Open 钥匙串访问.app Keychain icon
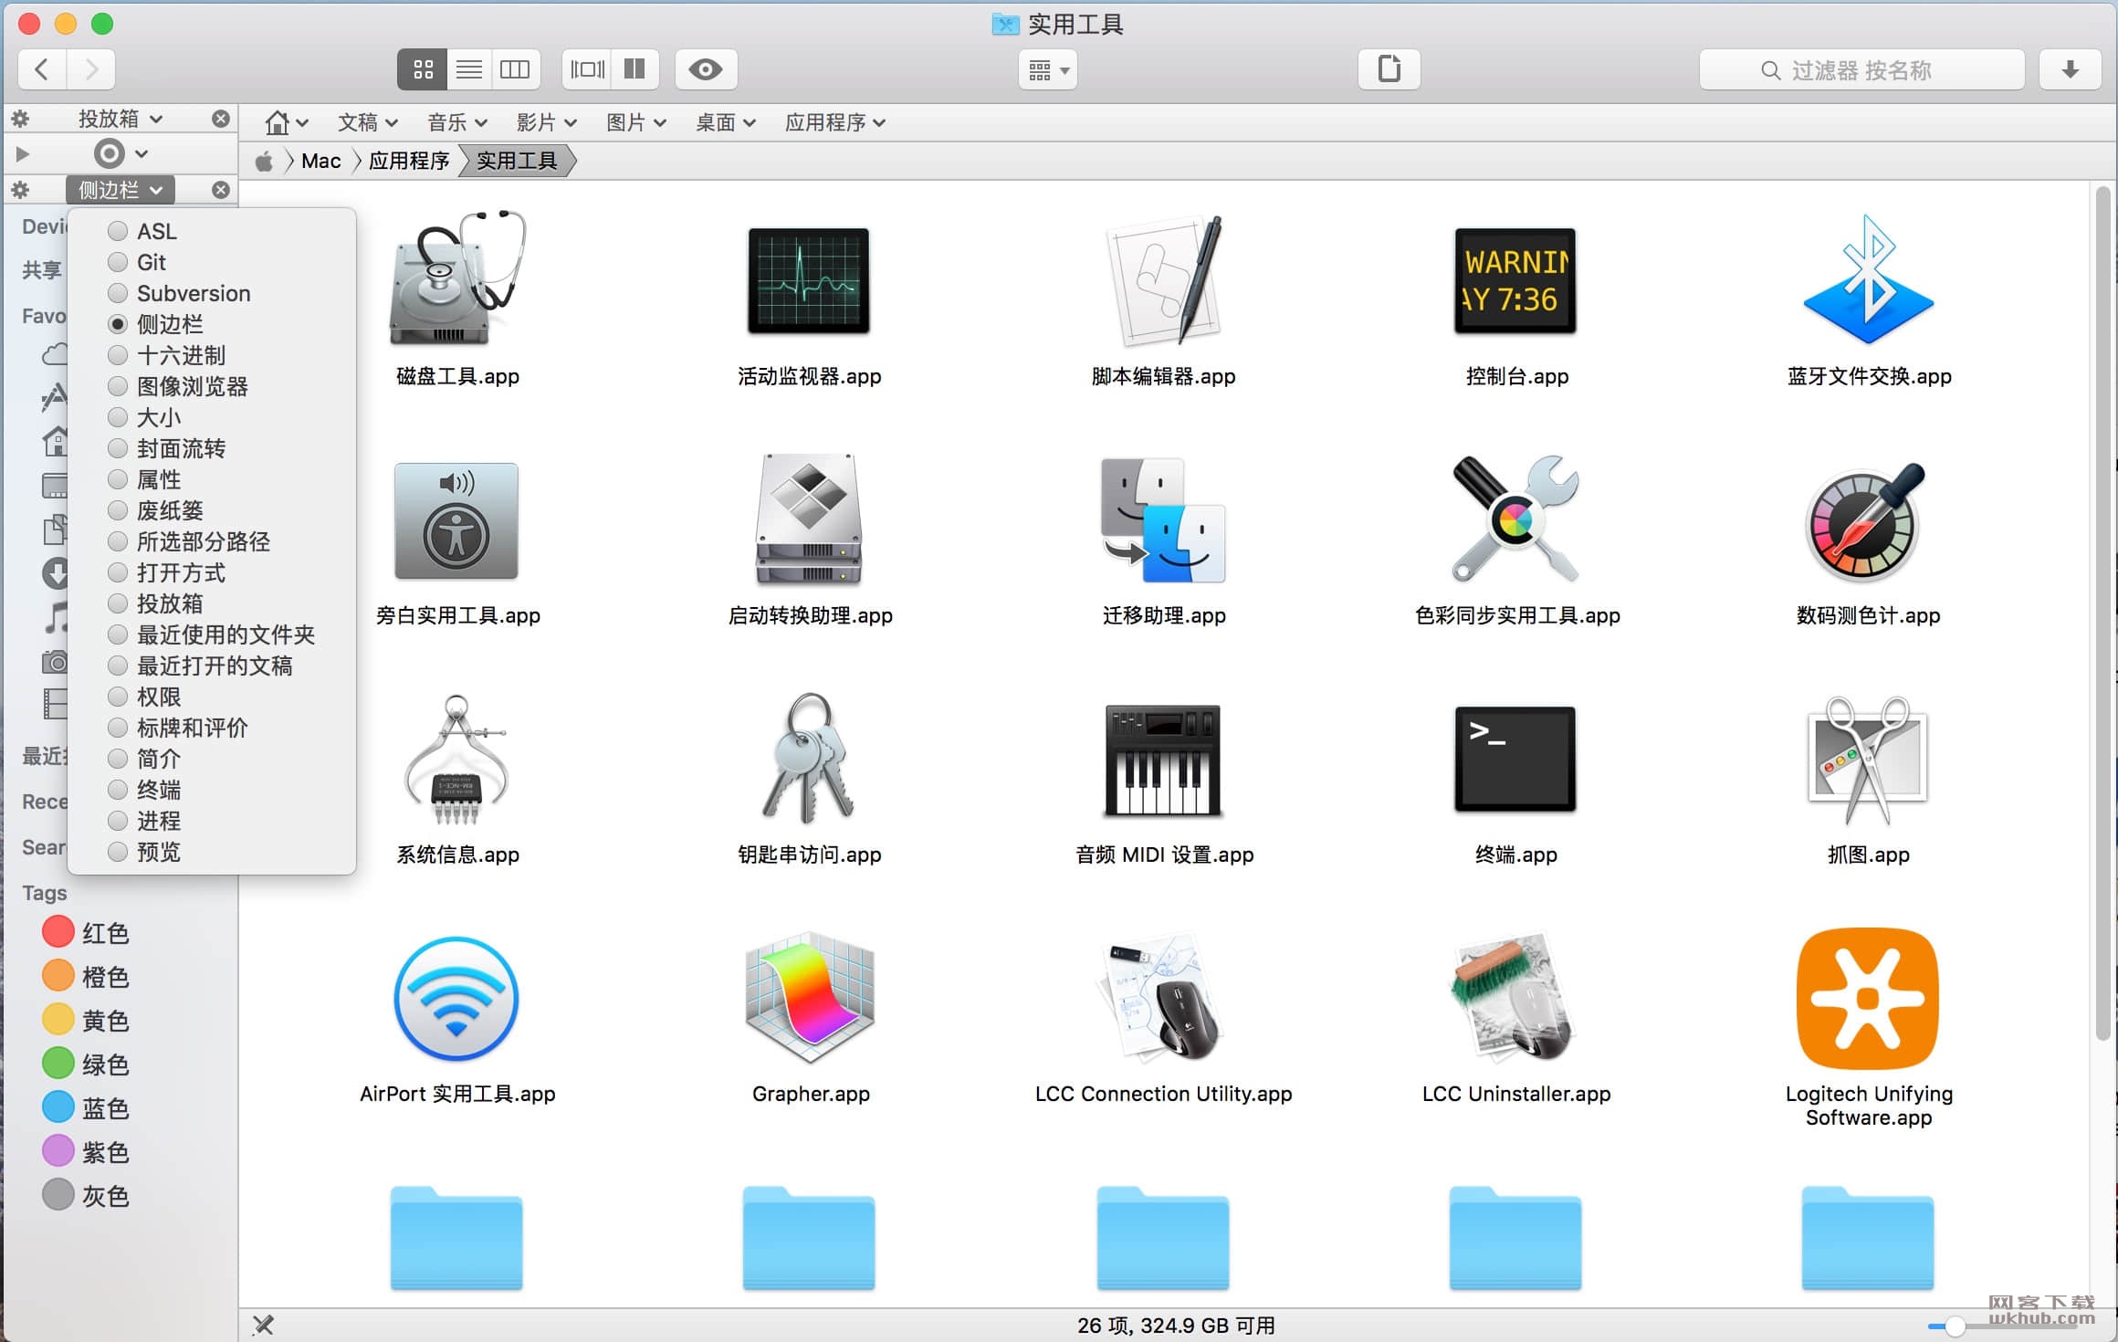The height and width of the screenshot is (1342, 2118). click(x=809, y=760)
